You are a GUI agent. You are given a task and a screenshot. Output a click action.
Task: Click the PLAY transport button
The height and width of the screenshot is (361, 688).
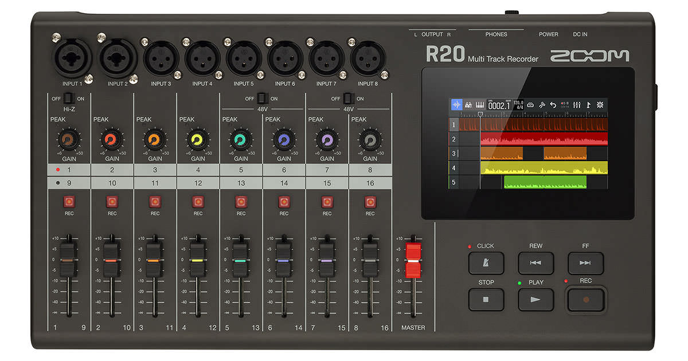coord(536,300)
